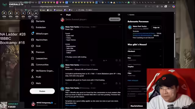View analytics of the Items tweet
195x109 pixels.
click(105, 84)
